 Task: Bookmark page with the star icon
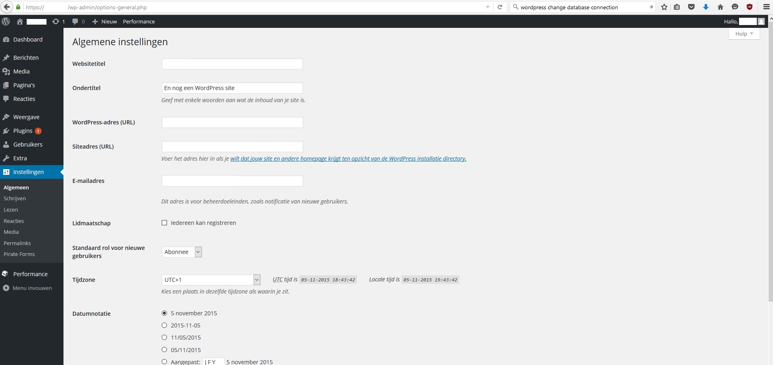point(664,7)
